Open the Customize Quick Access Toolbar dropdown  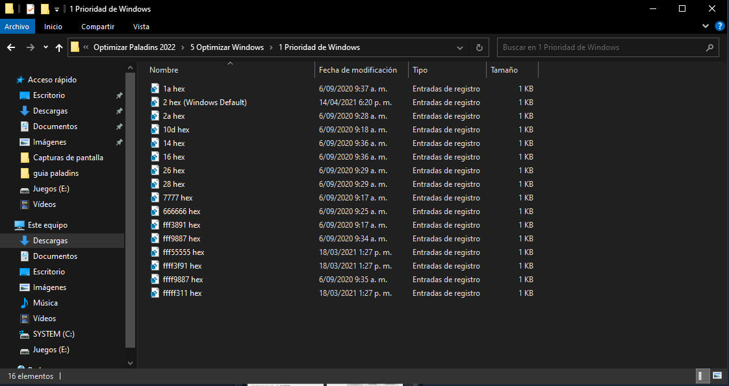pyautogui.click(x=57, y=9)
